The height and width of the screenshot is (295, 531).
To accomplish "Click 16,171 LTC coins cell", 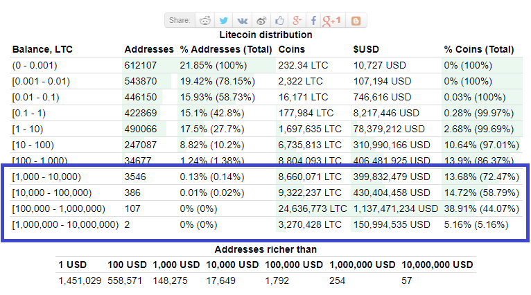I will click(x=303, y=97).
